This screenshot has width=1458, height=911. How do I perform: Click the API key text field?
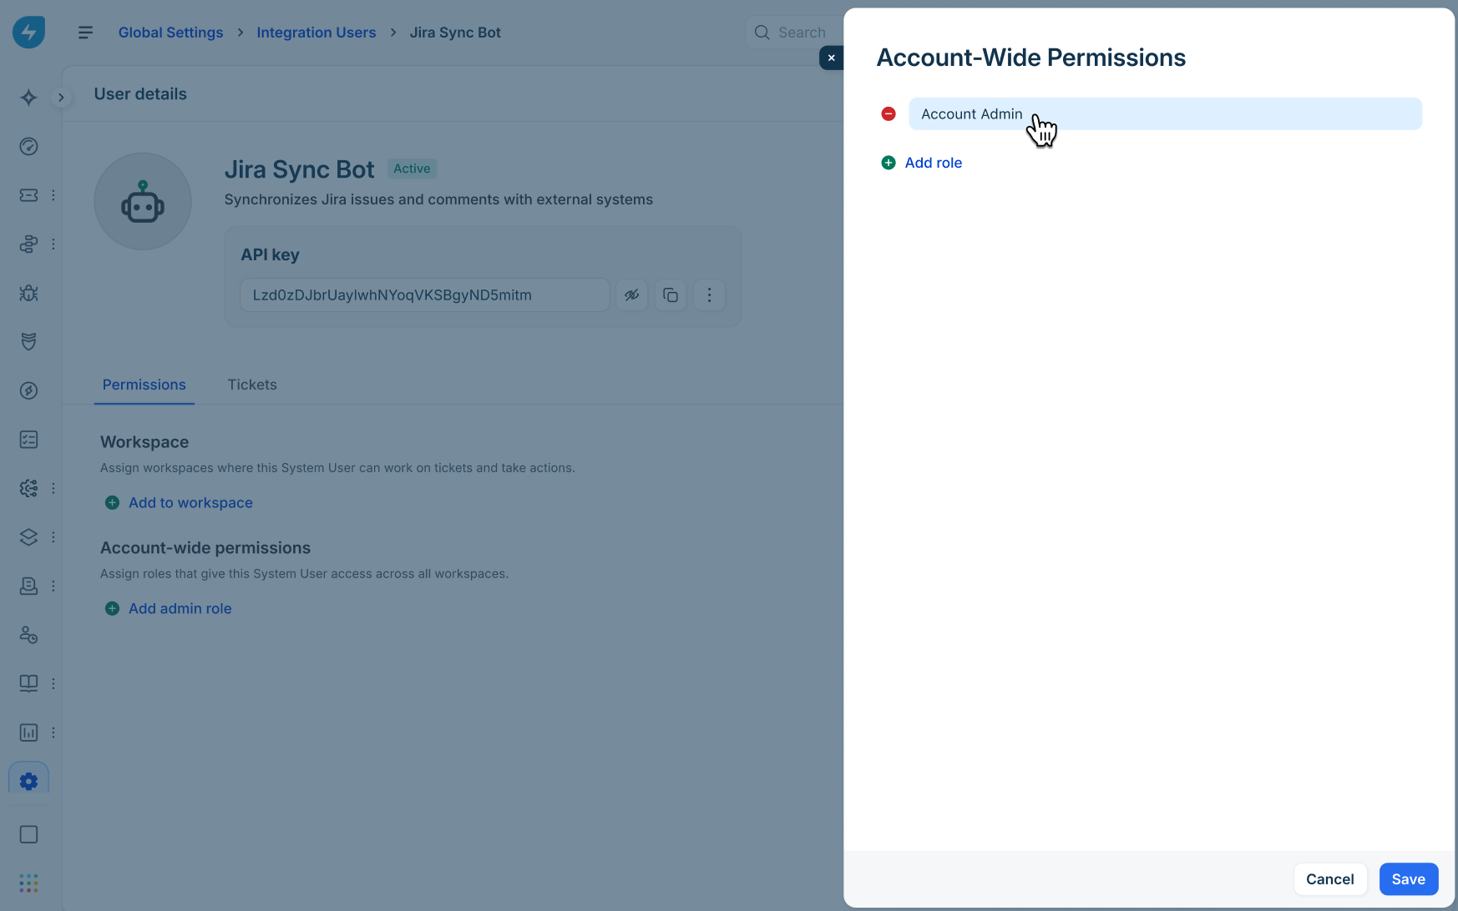pos(425,295)
